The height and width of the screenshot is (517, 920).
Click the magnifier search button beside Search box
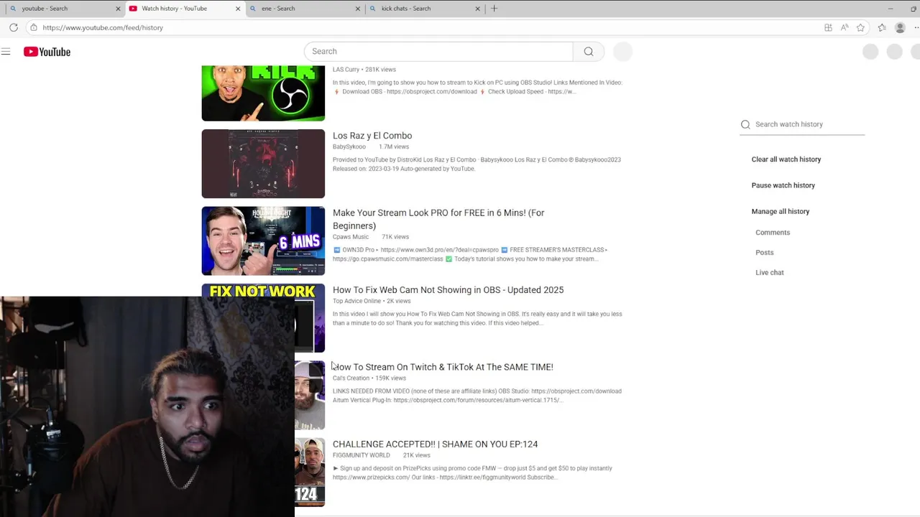pyautogui.click(x=589, y=52)
